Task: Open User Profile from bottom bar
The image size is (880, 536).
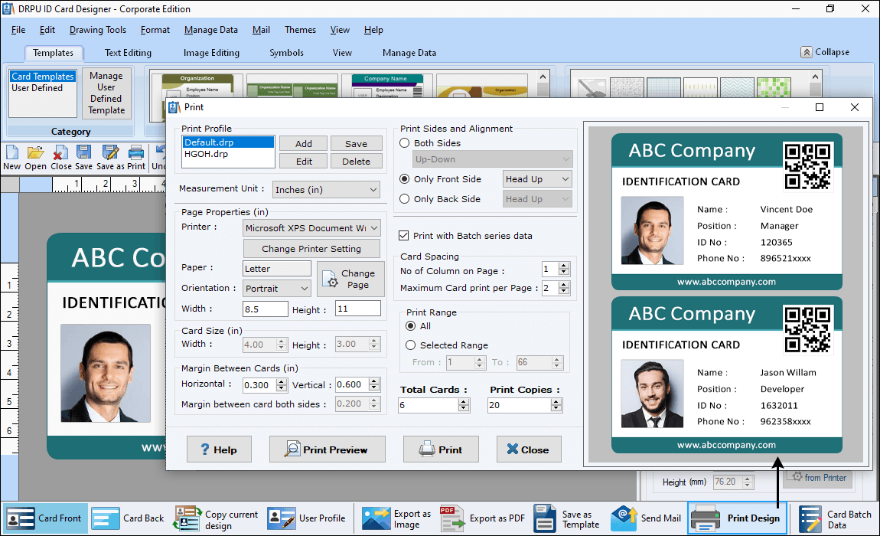Action: click(x=306, y=518)
